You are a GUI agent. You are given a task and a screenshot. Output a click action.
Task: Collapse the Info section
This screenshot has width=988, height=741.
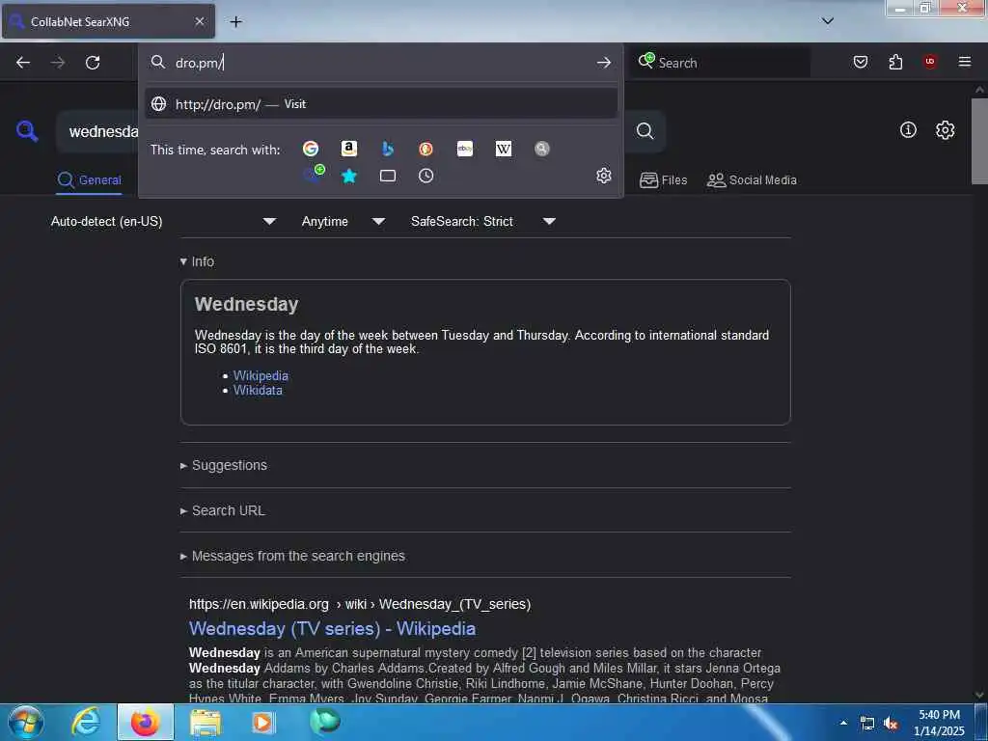197,261
